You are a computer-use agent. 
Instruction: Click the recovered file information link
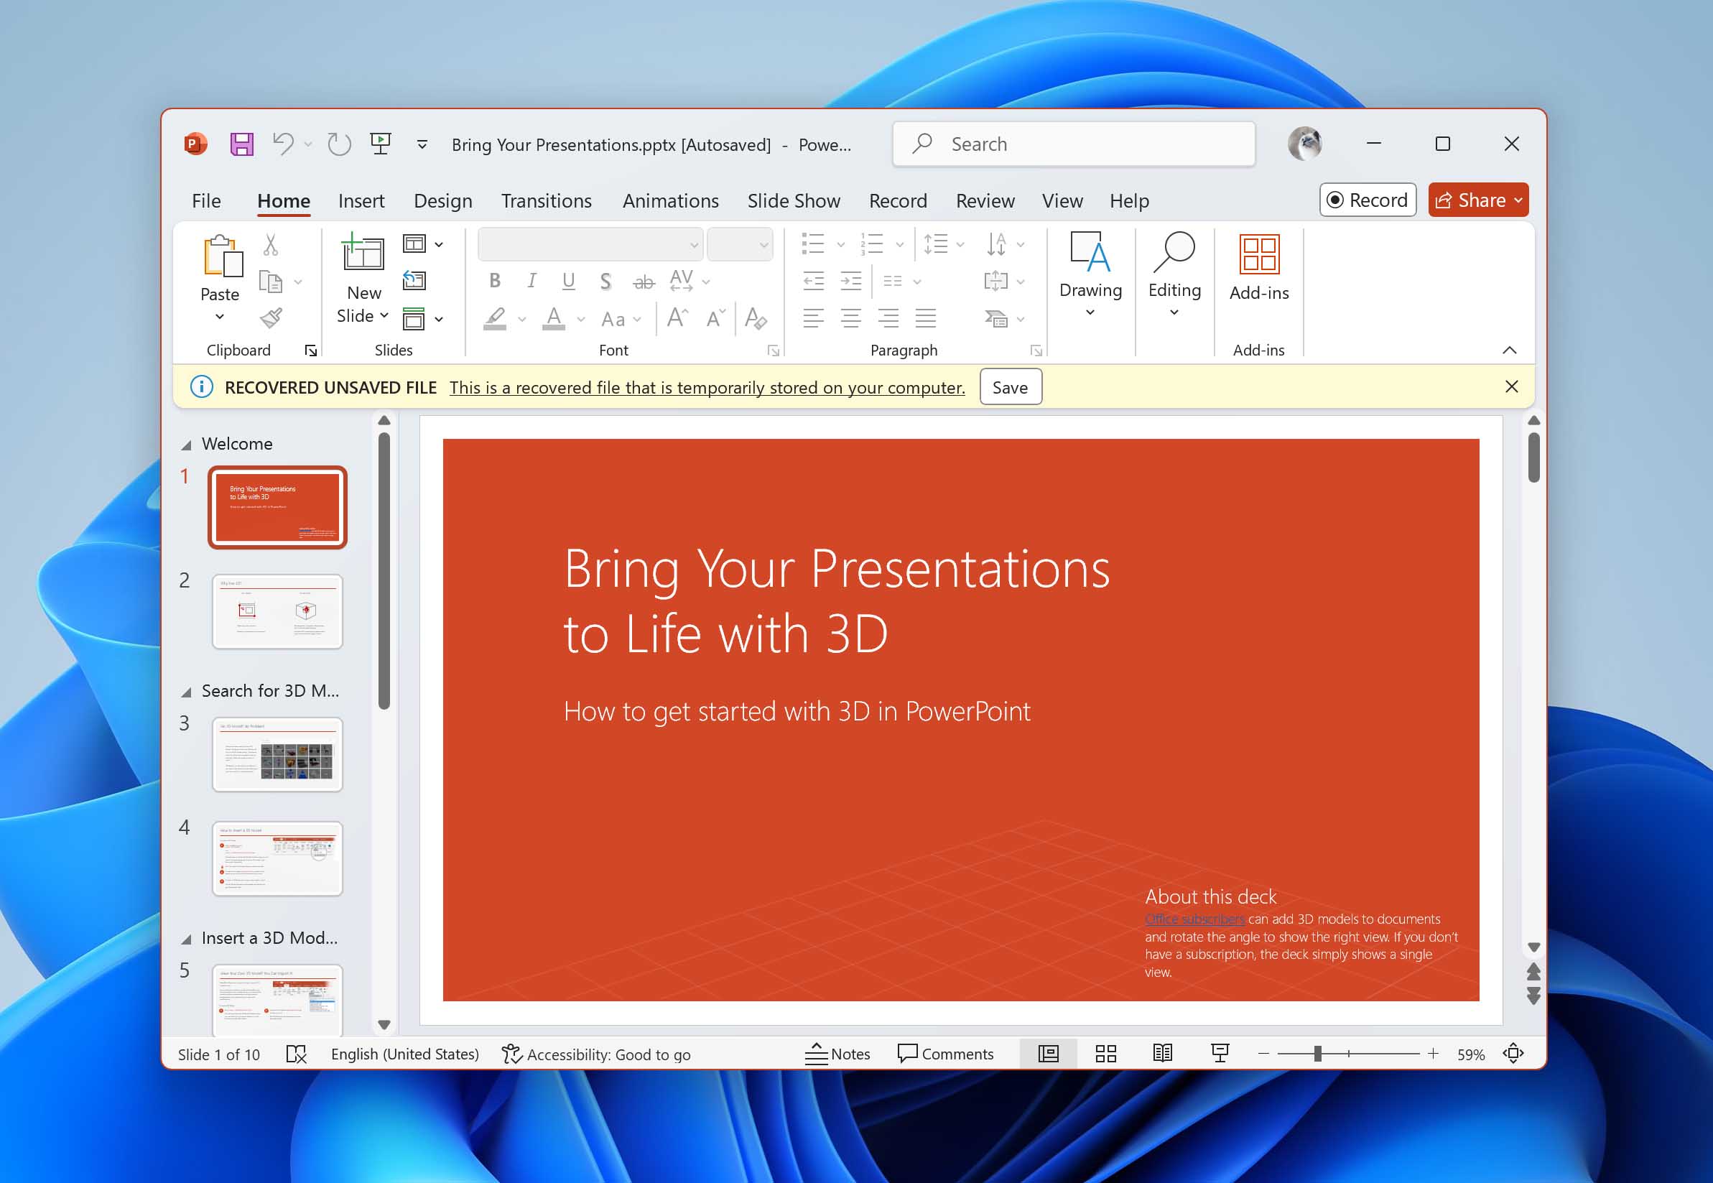tap(707, 387)
